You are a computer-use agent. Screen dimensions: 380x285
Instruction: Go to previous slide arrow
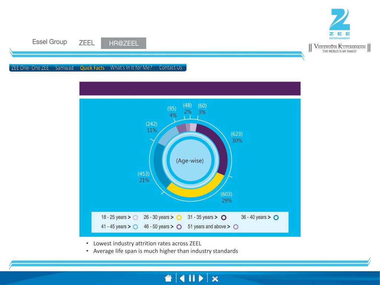(182, 278)
